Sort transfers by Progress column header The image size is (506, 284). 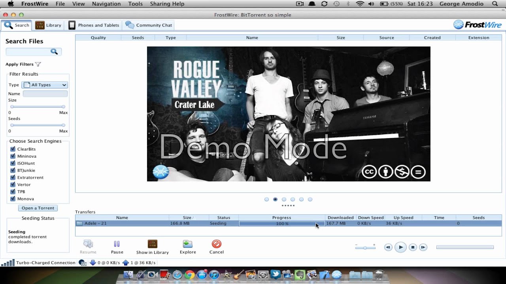(x=281, y=218)
